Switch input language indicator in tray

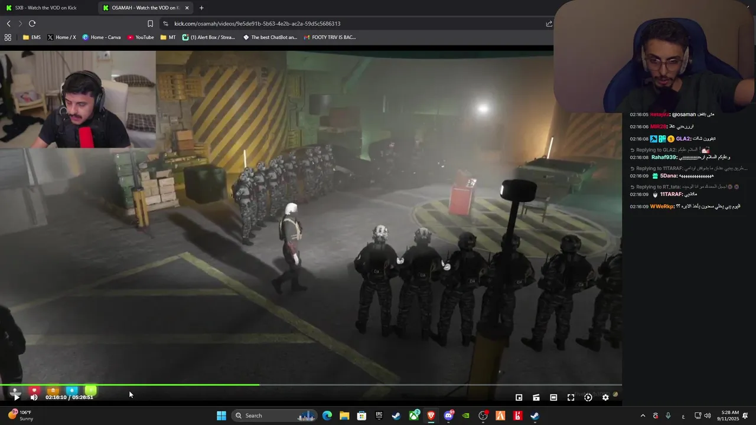pyautogui.click(x=683, y=416)
